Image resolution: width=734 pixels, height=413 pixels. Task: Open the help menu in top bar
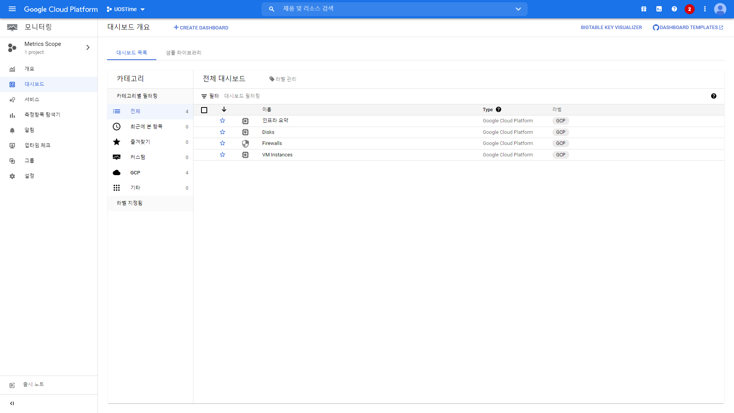(x=674, y=9)
